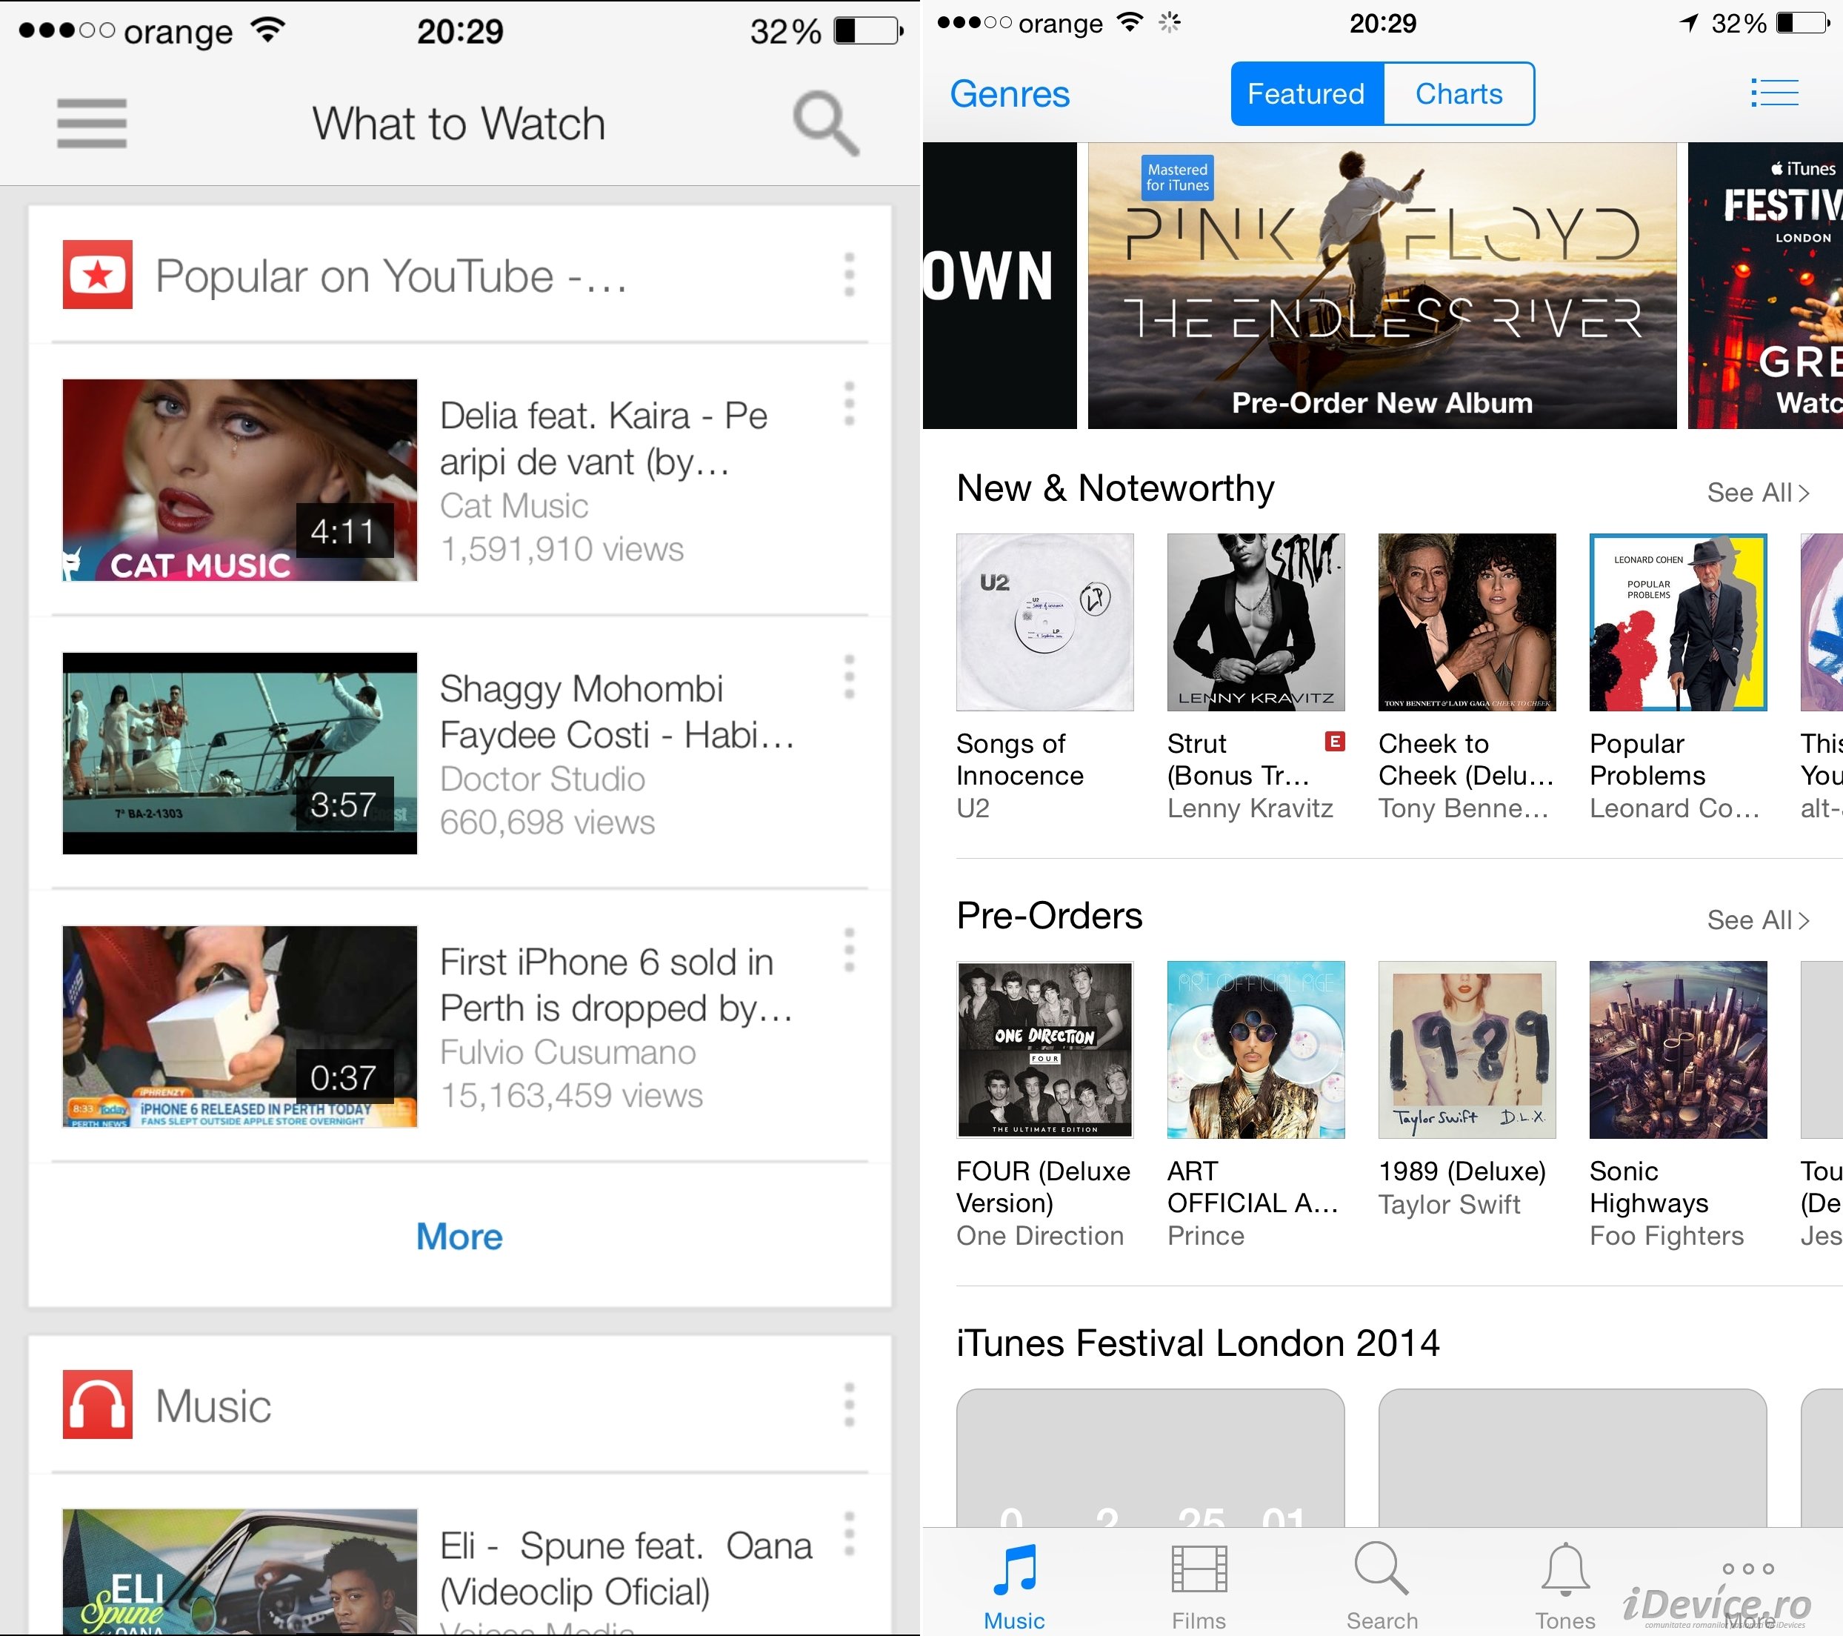
Task: Open the 1989 (Deluxe) title text
Action: pyautogui.click(x=1462, y=1171)
